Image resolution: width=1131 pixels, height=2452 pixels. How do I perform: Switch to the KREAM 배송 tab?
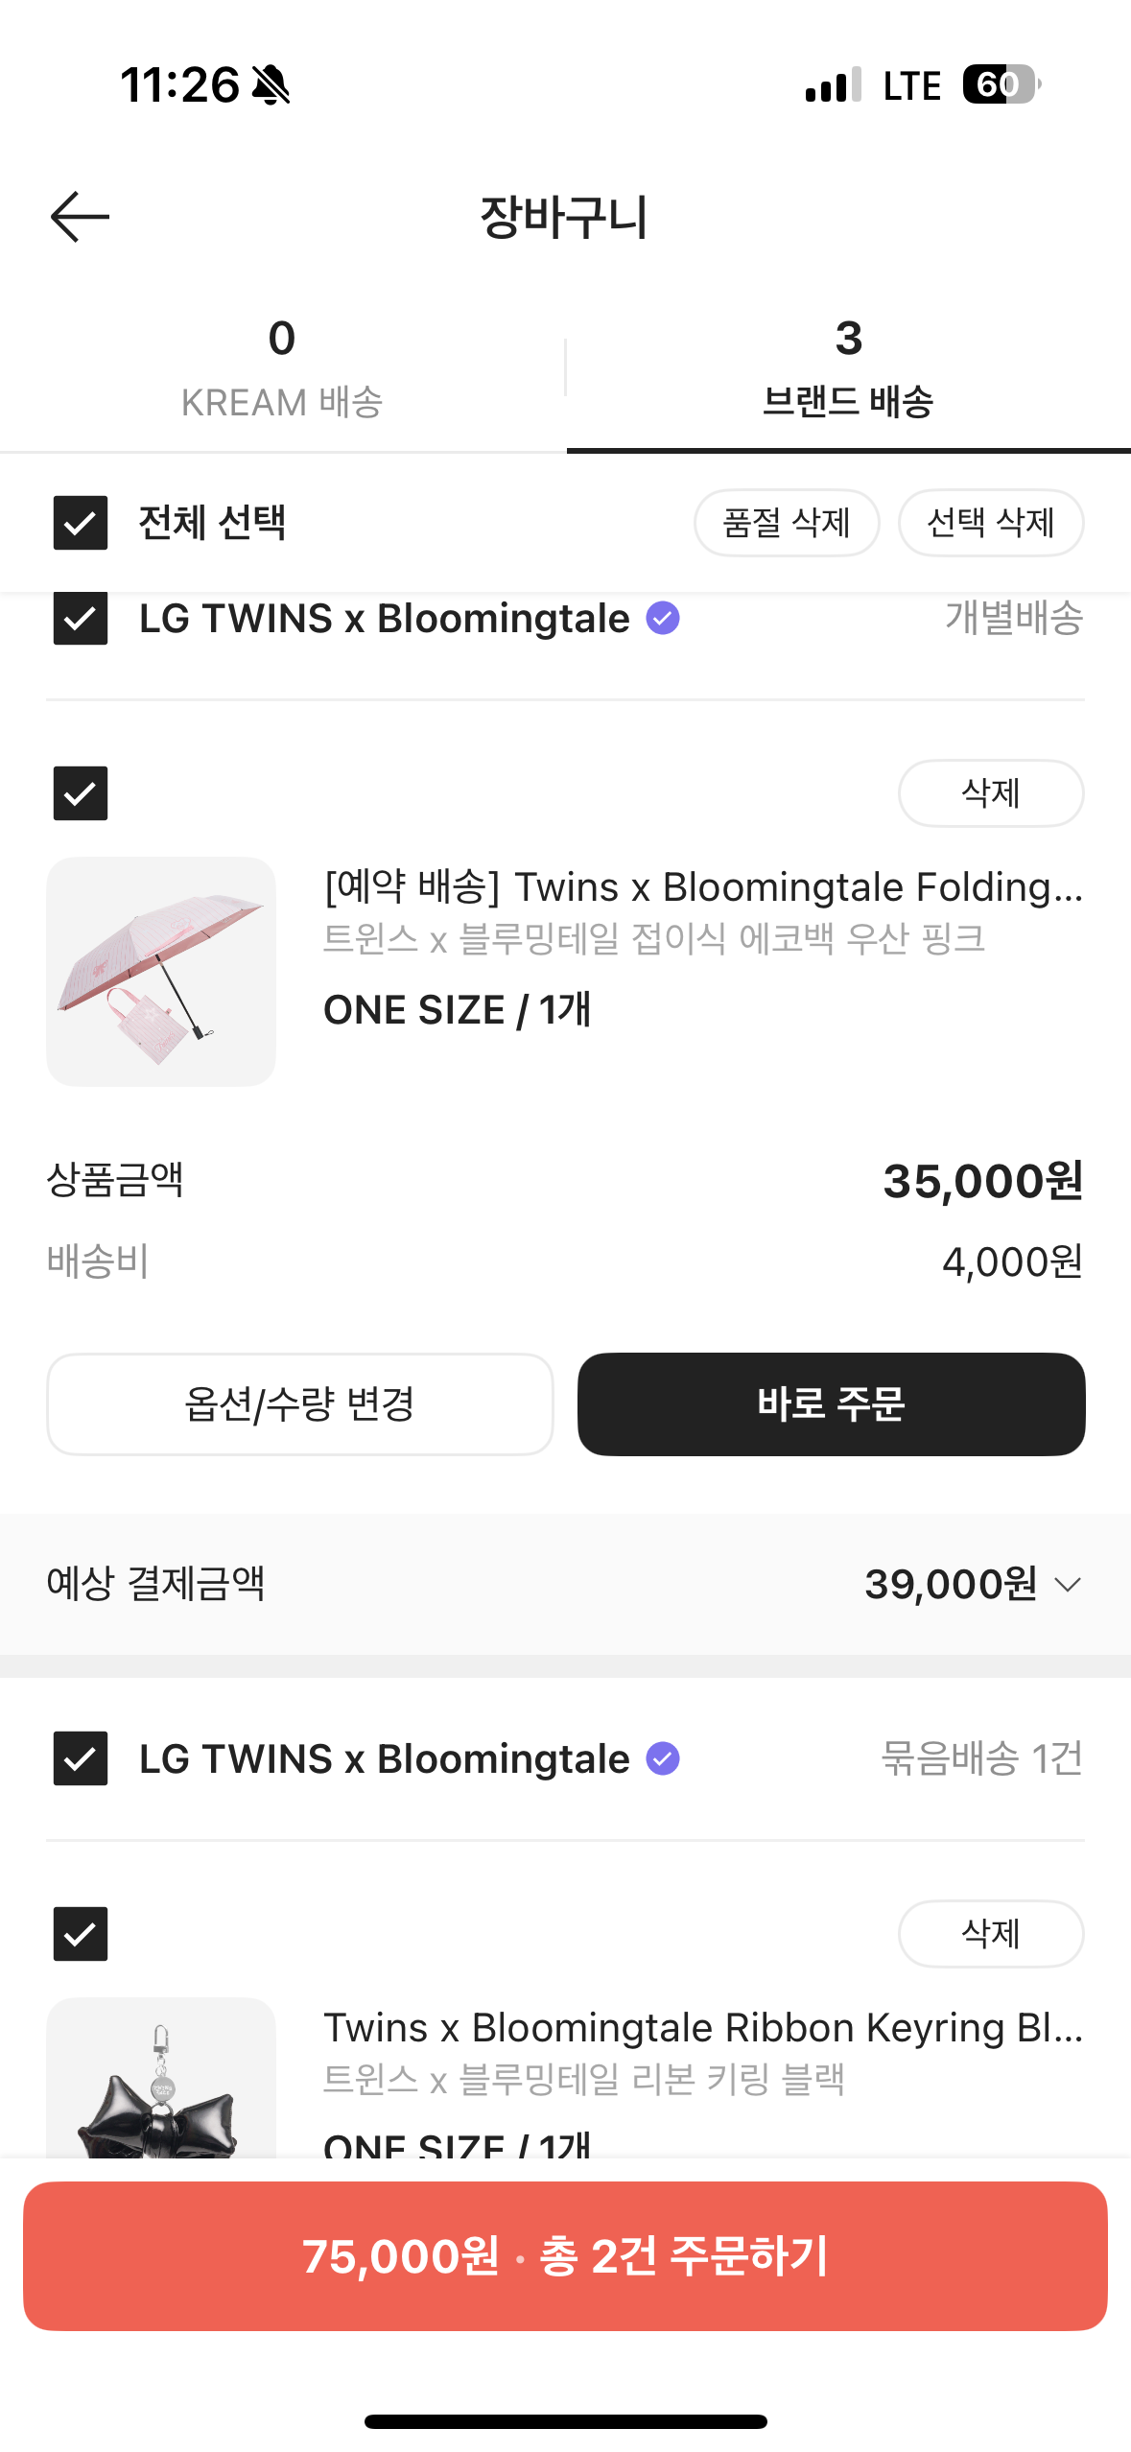[282, 368]
